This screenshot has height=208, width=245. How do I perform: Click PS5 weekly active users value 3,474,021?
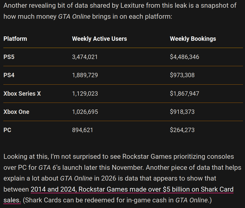(85, 57)
